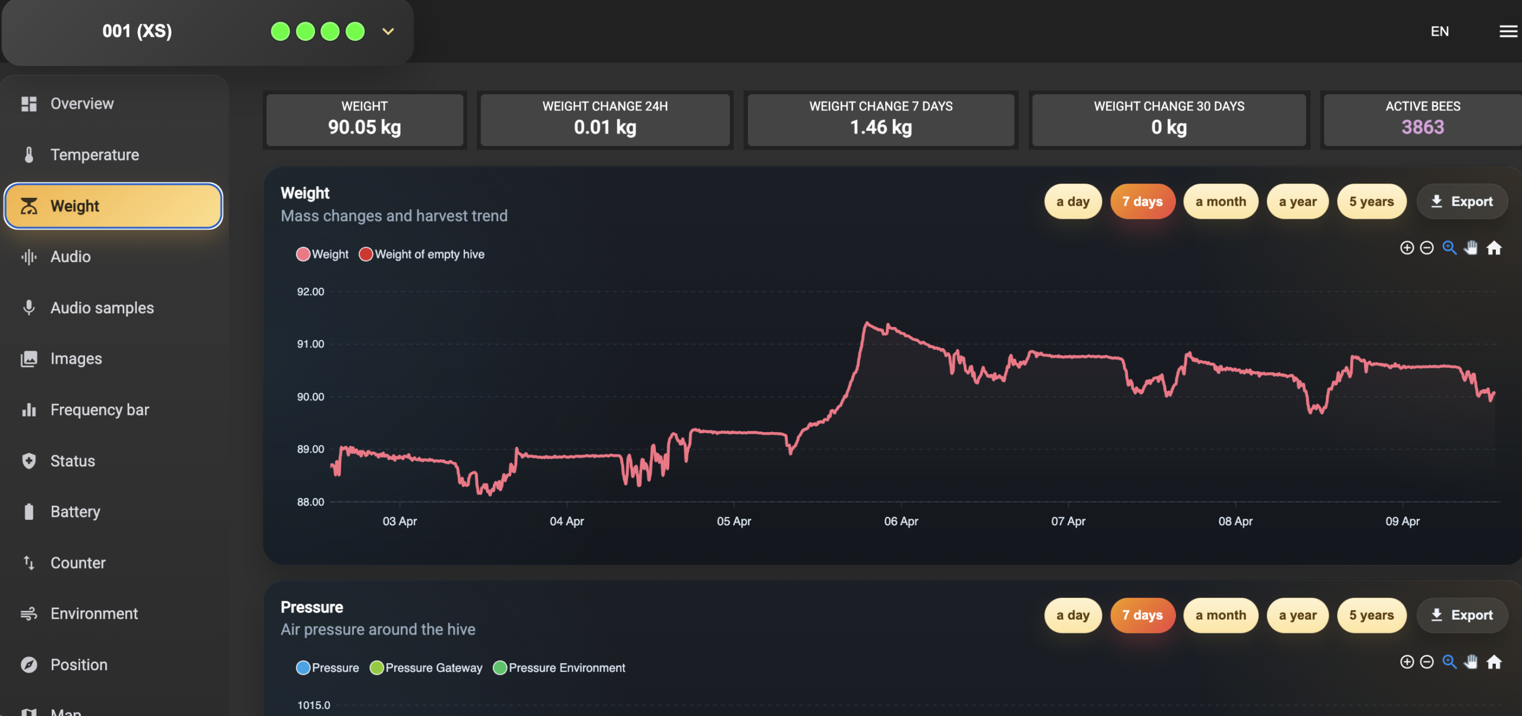Toggle the Pressure series in the legend

pos(328,668)
